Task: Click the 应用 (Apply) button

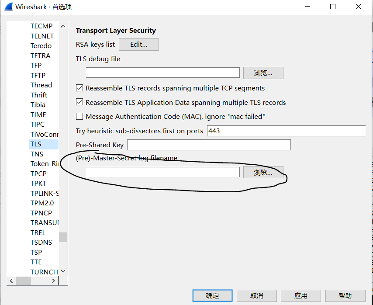Action: 300,296
